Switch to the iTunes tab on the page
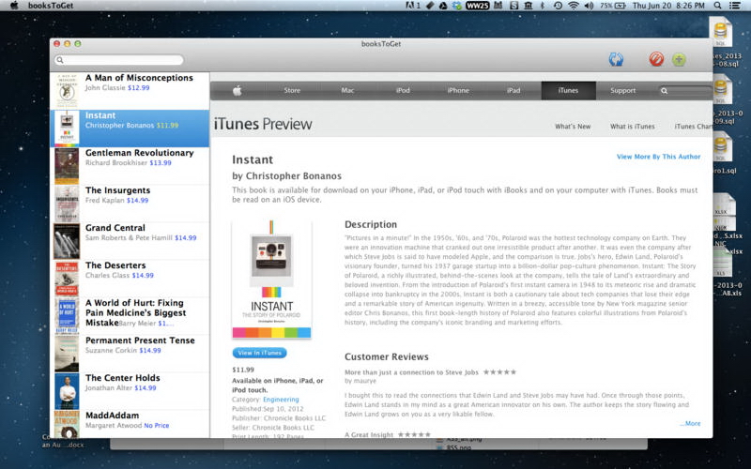This screenshot has width=751, height=469. click(568, 91)
